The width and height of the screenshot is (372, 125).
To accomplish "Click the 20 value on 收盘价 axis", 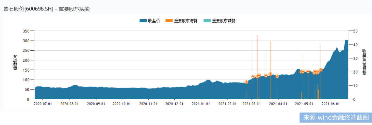I will (x=355, y=72).
